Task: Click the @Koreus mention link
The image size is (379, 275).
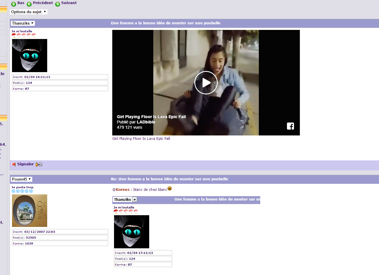Action: click(121, 190)
